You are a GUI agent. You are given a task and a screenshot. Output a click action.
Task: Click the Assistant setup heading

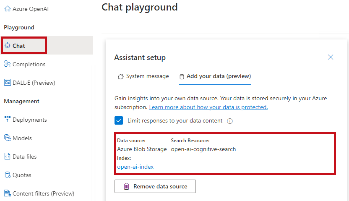click(x=140, y=57)
